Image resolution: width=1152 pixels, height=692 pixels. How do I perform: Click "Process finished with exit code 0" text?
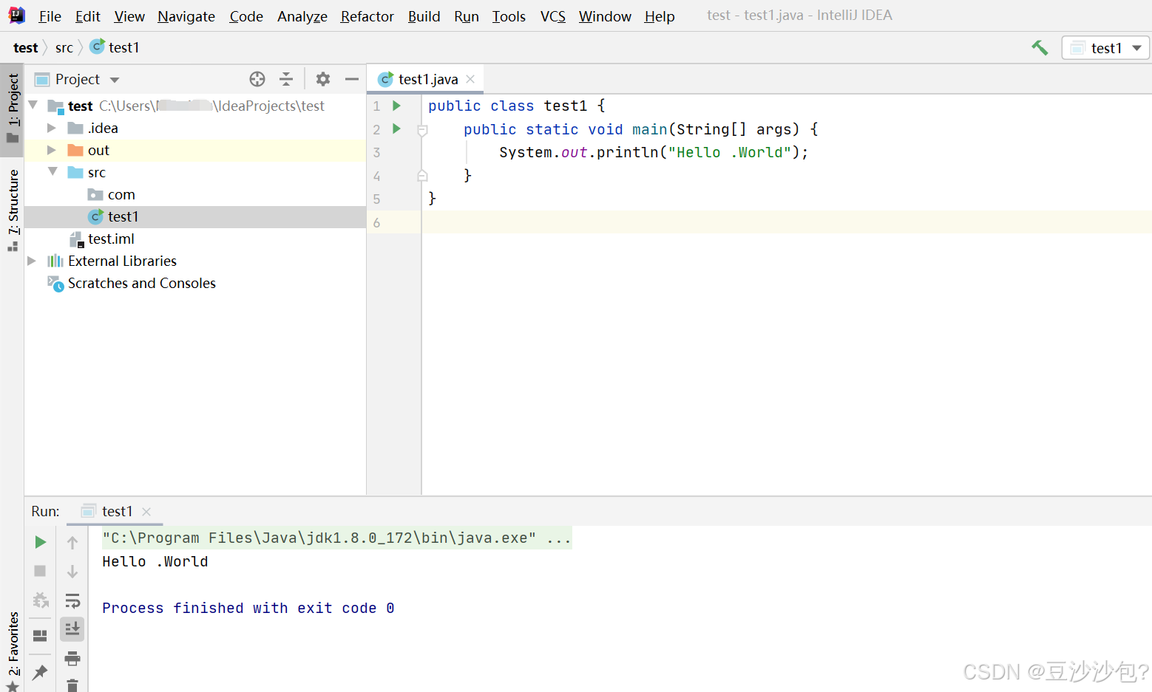click(x=248, y=608)
